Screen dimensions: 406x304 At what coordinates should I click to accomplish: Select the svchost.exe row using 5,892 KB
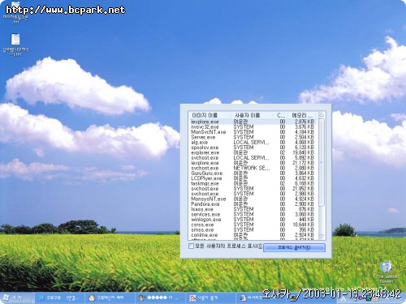click(253, 158)
